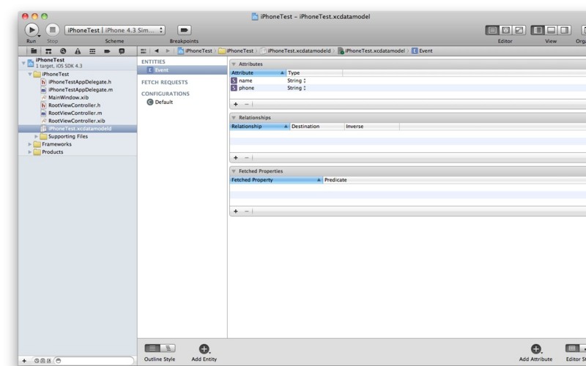This screenshot has width=586, height=366.
Task: Show the Search navigator
Action: point(63,51)
